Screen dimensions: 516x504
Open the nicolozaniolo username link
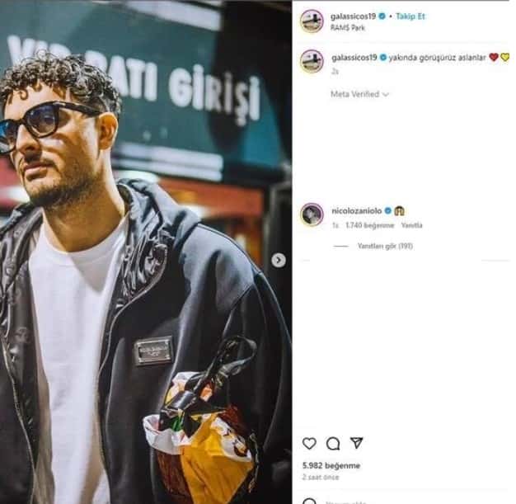coord(357,210)
